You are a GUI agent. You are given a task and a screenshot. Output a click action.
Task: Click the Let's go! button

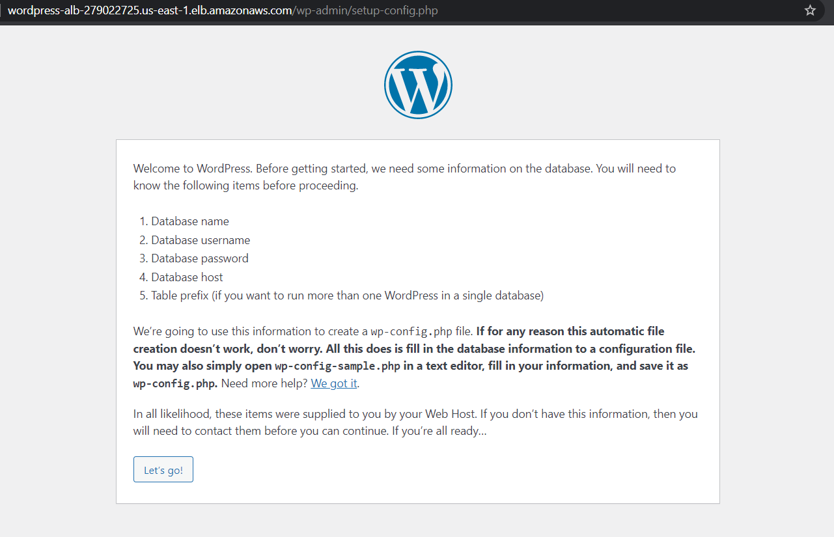coord(163,469)
